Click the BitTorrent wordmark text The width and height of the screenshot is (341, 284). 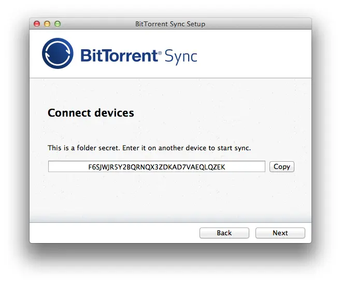[119, 55]
